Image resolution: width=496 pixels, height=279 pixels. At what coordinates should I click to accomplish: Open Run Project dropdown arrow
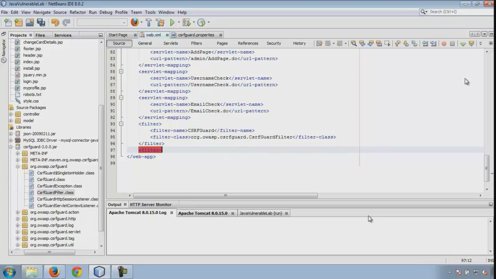[179, 22]
